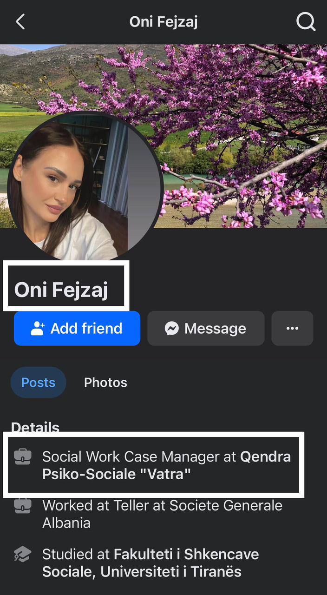327x595 pixels.
Task: Click the graduation cap icon beside Studied at
Action: click(x=23, y=554)
